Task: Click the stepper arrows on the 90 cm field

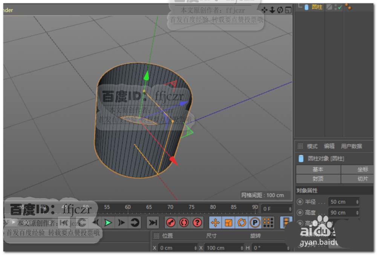Action: [x=357, y=213]
